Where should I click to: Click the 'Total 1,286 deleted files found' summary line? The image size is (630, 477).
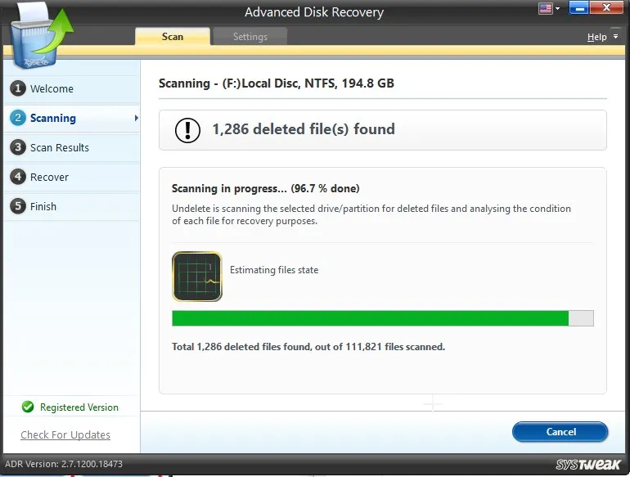(308, 346)
